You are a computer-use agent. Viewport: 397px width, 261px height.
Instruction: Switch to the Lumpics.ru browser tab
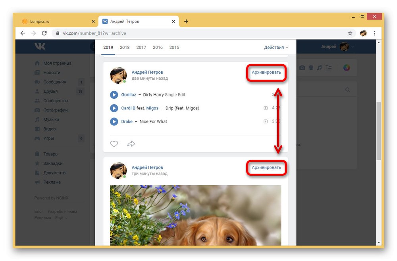[58, 21]
